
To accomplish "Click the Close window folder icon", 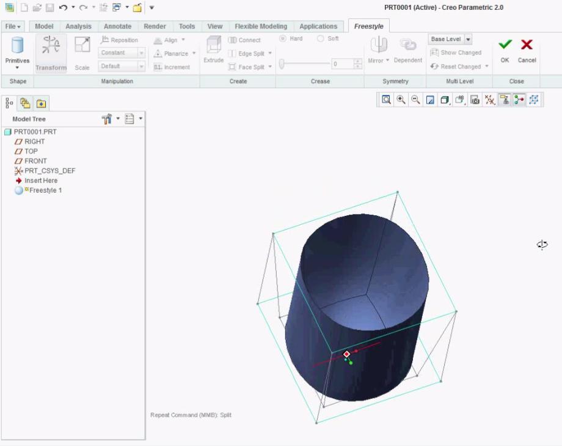I will click(137, 7).
